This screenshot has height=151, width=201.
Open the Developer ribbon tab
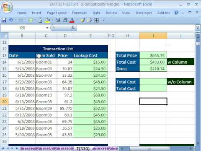pos(144,13)
